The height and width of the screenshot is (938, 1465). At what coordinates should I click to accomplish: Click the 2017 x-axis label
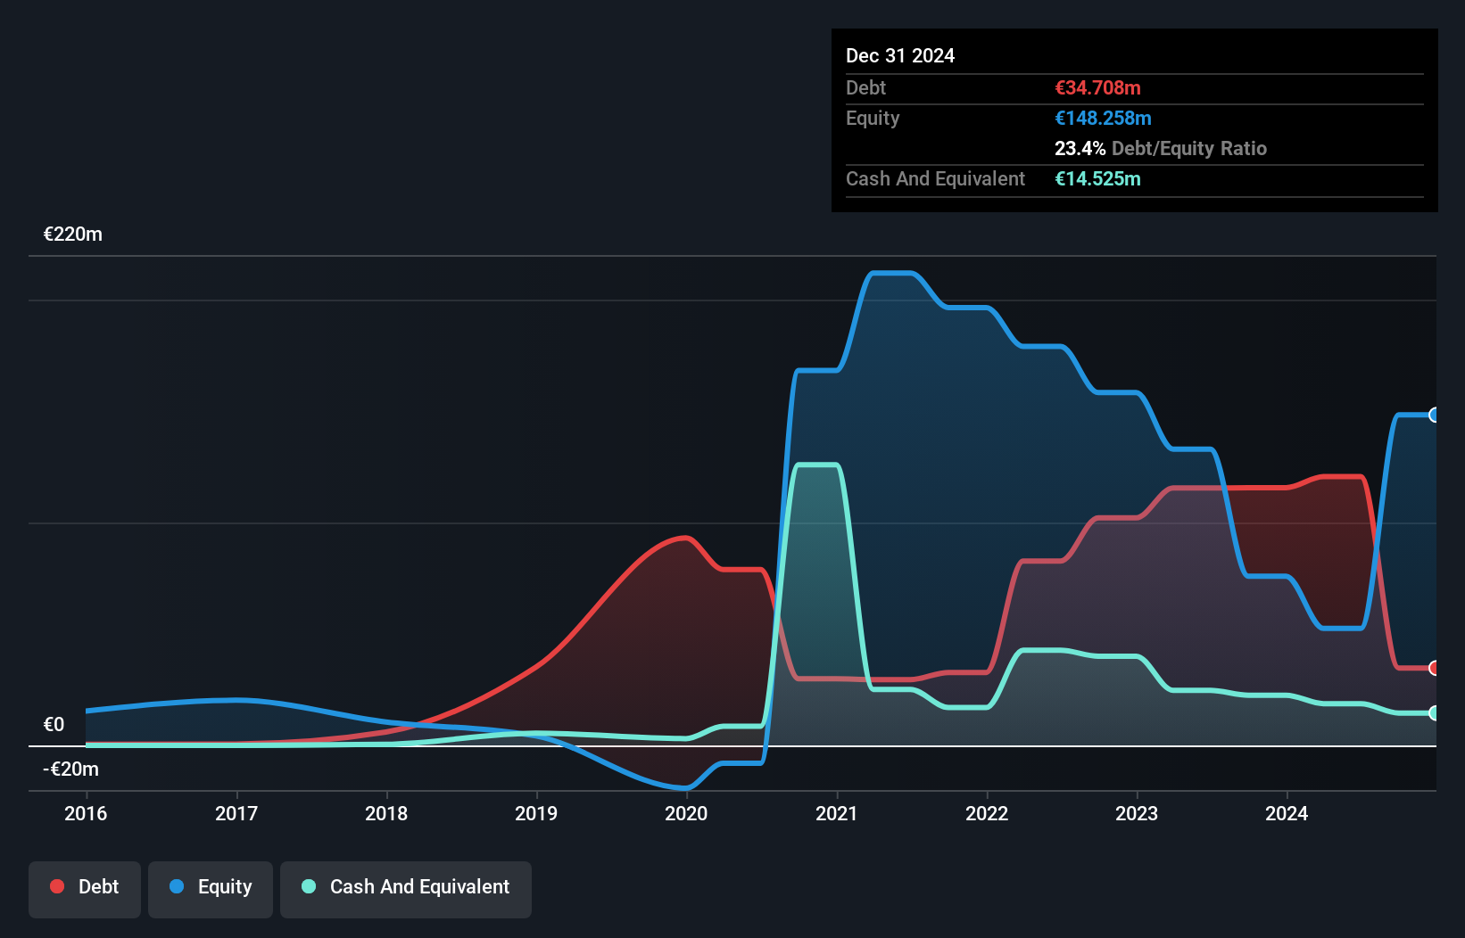click(x=236, y=813)
